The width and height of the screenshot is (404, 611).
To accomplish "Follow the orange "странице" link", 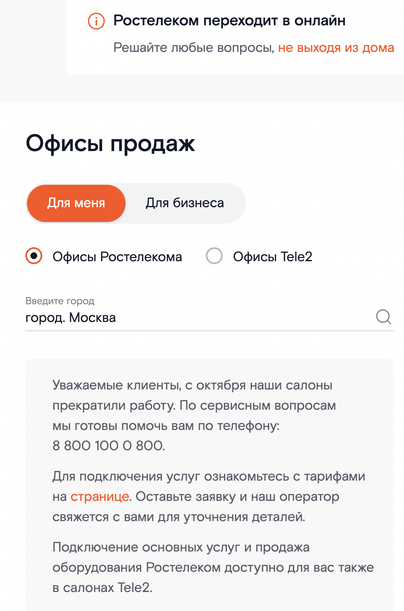I will (100, 497).
